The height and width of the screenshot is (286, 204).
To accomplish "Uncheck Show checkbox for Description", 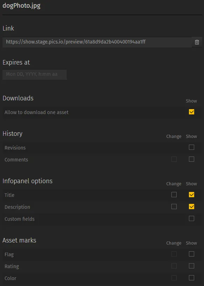I will coord(191,206).
